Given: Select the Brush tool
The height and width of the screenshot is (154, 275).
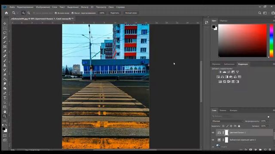Looking at the screenshot, I should click(5, 61).
